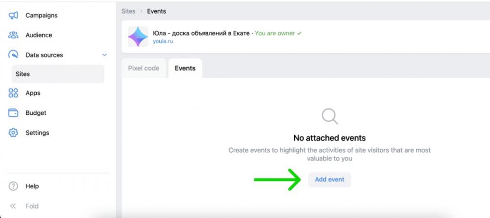Click the Budget menu label
Viewport: 490px width, 218px height.
(x=36, y=113)
